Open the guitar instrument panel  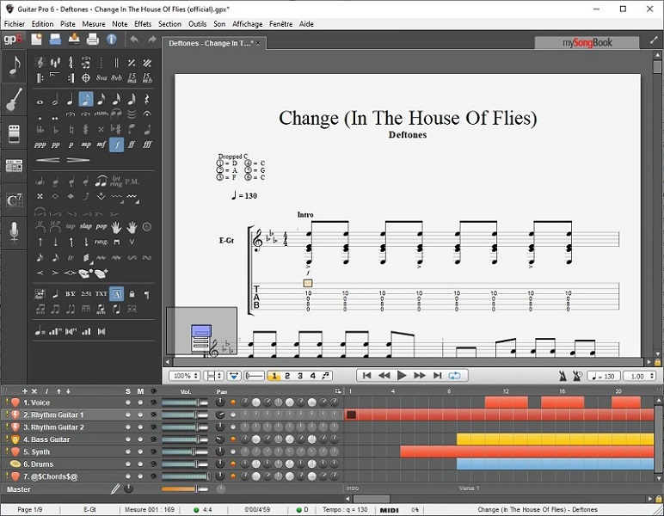point(14,99)
